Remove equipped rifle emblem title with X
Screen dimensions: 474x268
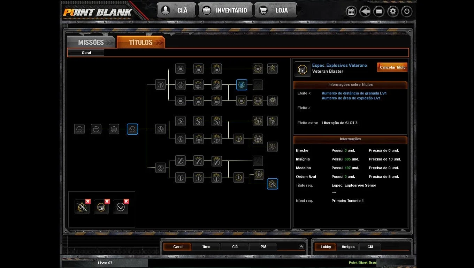coord(88,201)
